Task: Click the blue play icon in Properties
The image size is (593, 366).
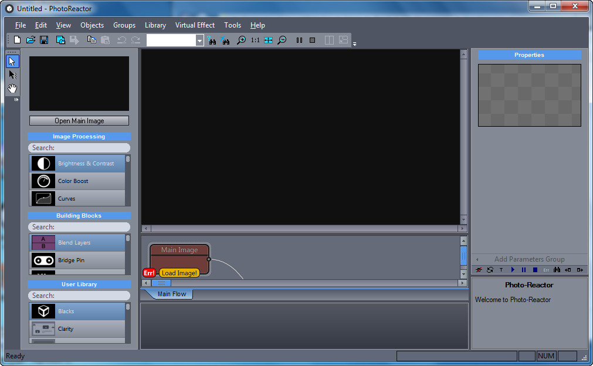Action: tap(513, 270)
